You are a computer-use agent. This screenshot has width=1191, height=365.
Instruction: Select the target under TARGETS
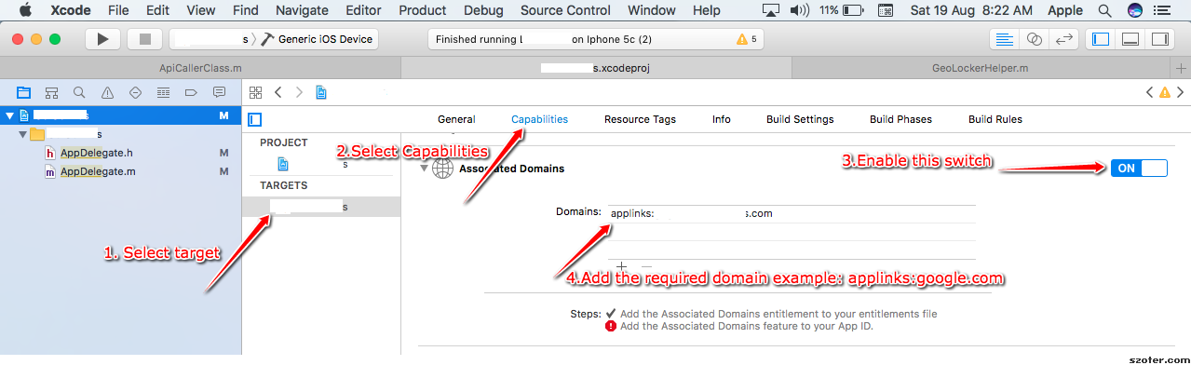320,207
